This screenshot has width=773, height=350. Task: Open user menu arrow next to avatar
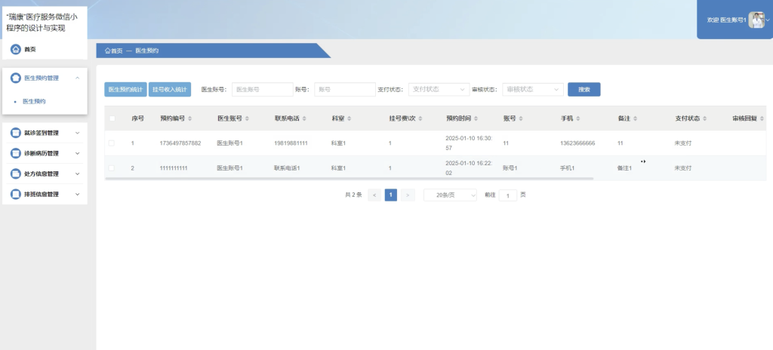click(768, 20)
